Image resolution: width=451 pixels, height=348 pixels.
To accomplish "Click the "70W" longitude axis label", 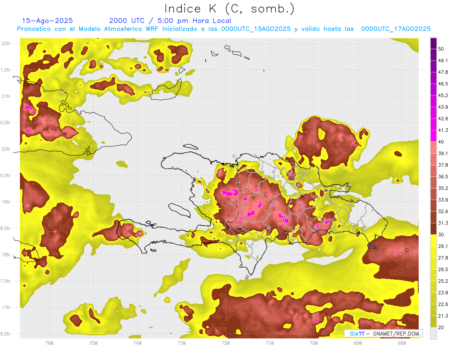I will coord(314,343).
